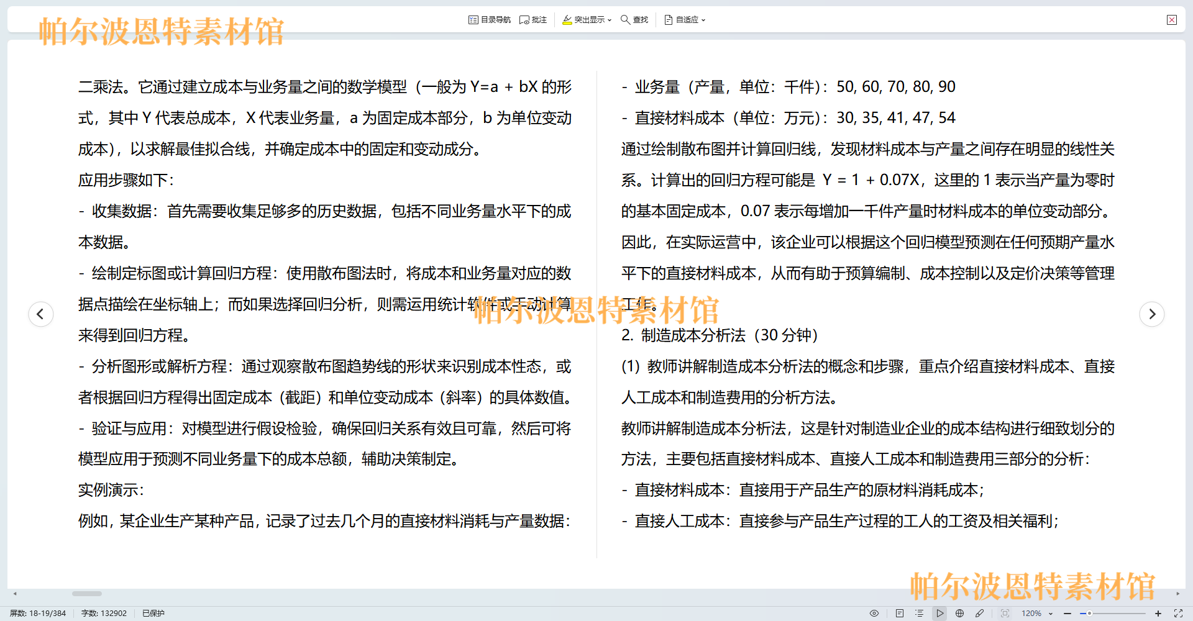Image resolution: width=1193 pixels, height=621 pixels.
Task: Click the 屏数: 18-19/384 status entry
Action: point(38,613)
